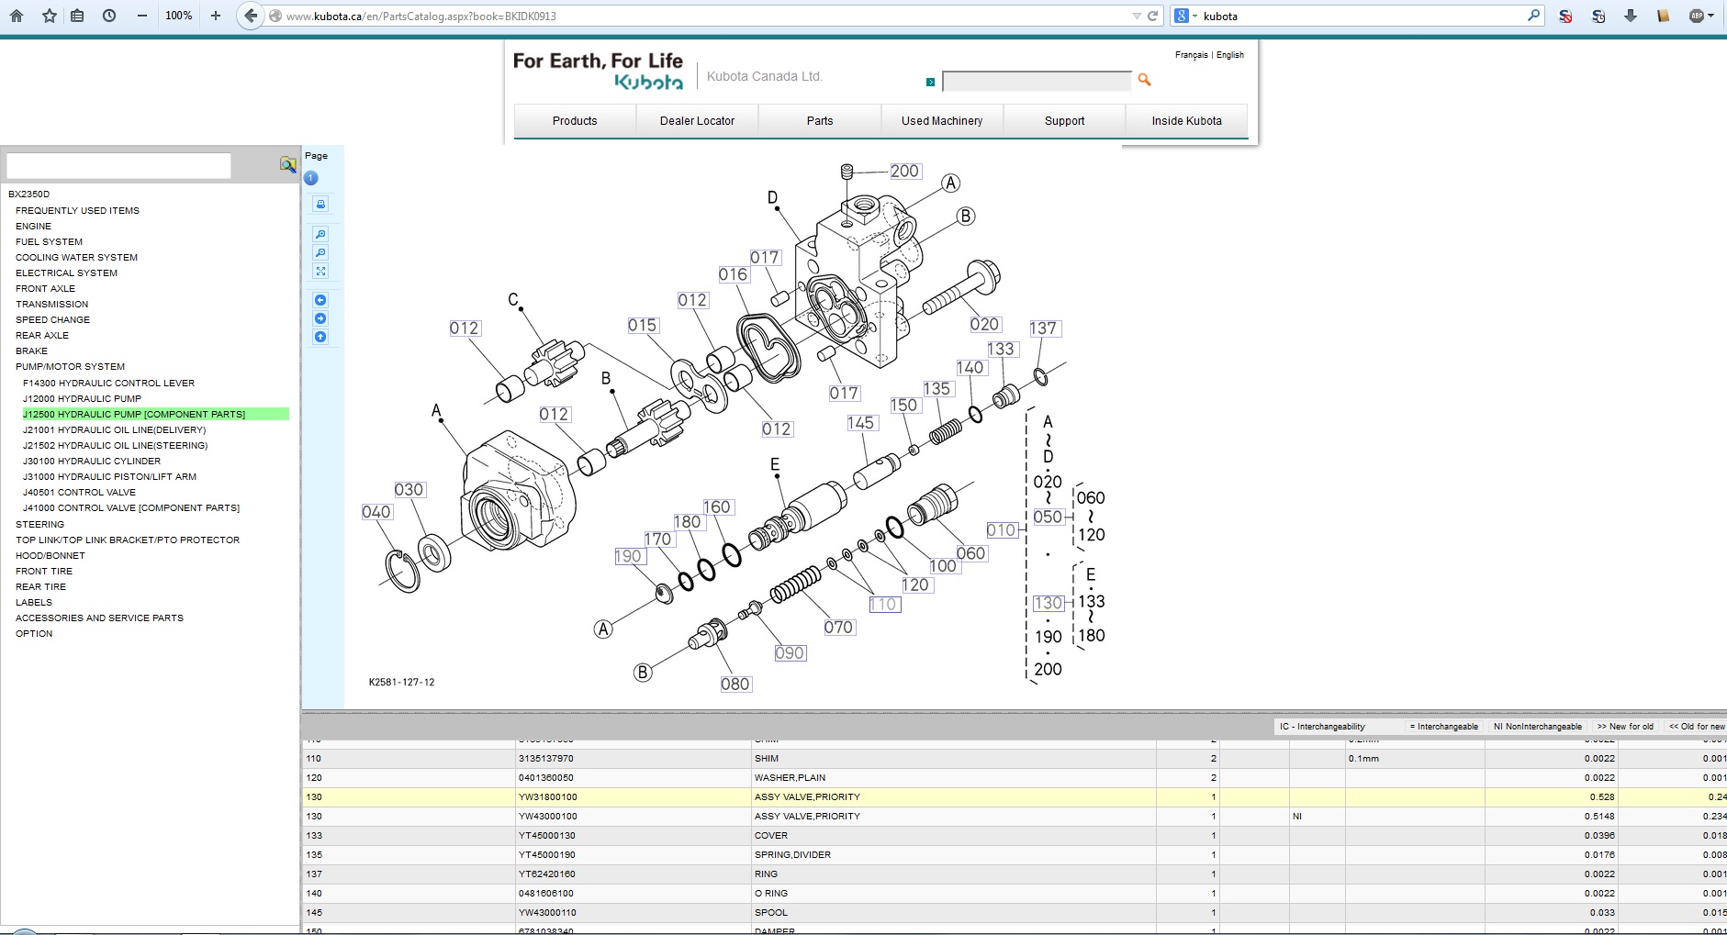Select row 0481606100 O RING
This screenshot has width=1727, height=935.
click(x=1014, y=894)
